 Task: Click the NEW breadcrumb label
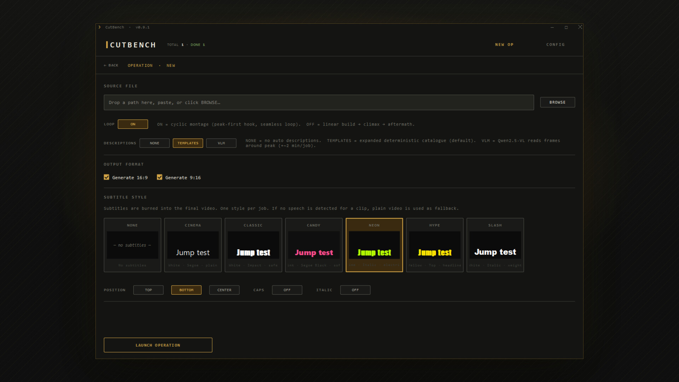171,65
